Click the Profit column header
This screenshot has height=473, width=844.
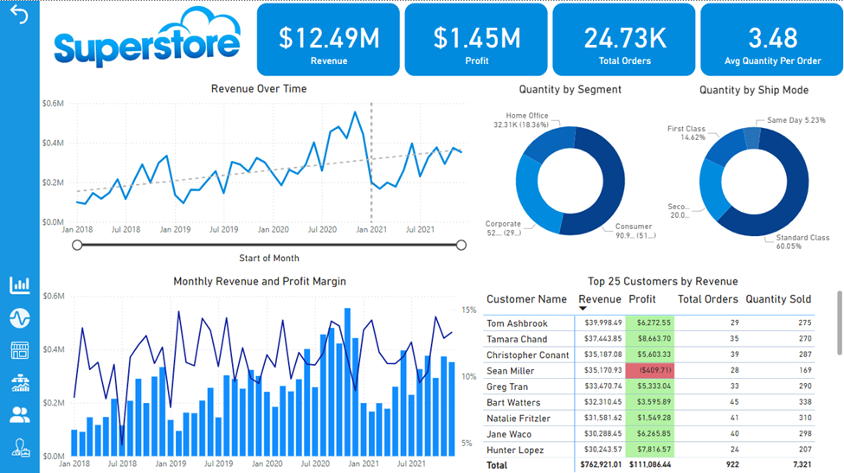(642, 299)
